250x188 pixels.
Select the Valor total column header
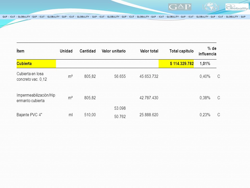tap(149, 51)
